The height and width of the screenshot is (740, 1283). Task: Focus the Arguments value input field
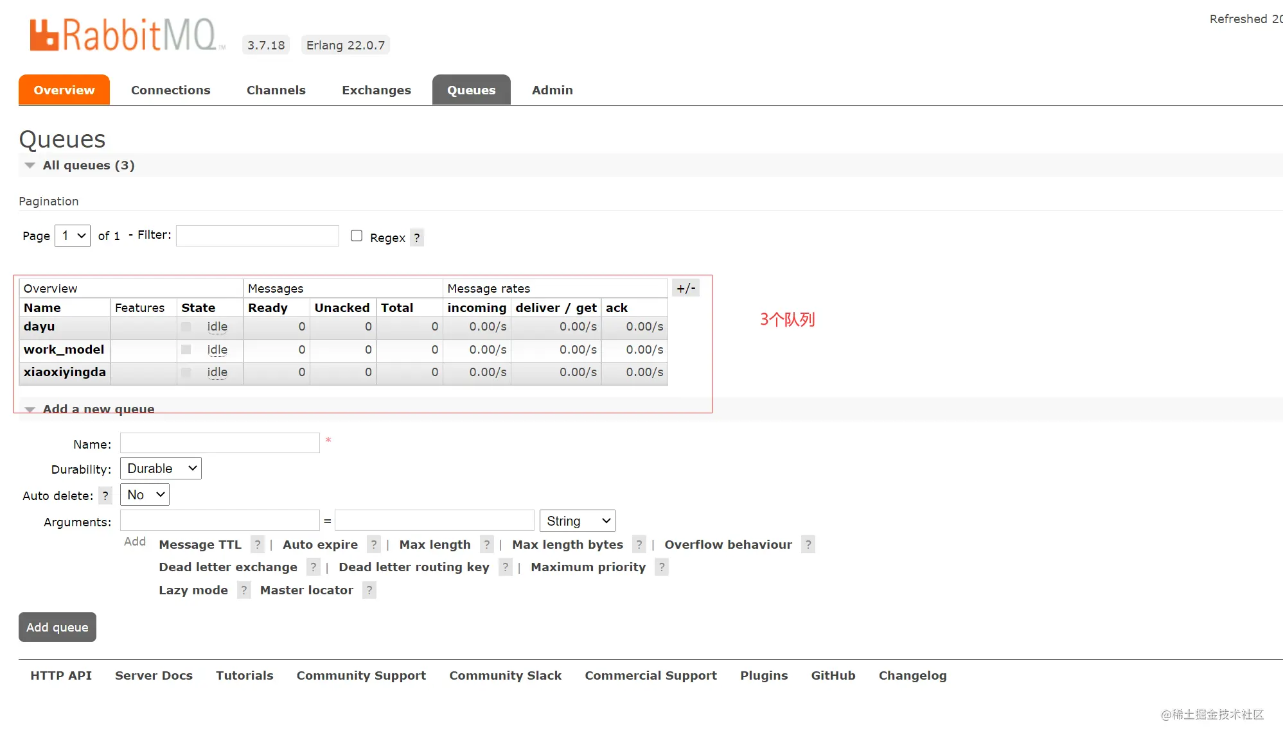(x=434, y=520)
